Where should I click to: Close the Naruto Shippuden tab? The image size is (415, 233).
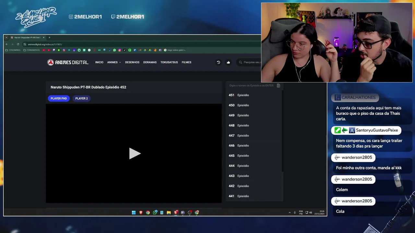(x=44, y=38)
